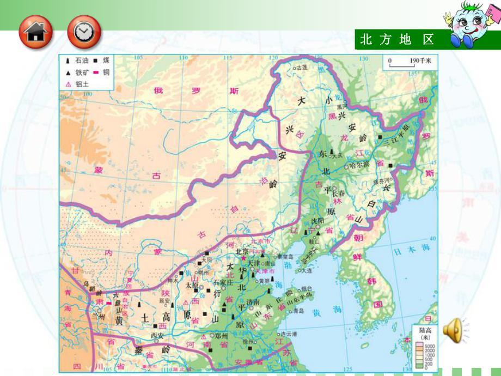Click the 绥芬河 city label
This screenshot has height=376, width=501.
coord(381,181)
